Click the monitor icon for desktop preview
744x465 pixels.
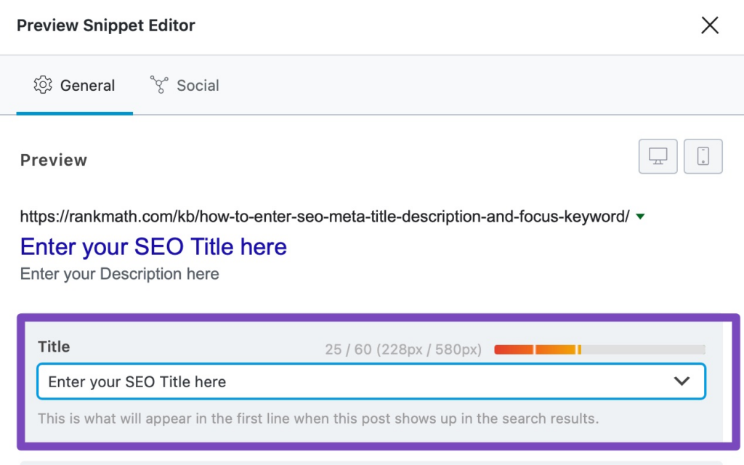point(658,155)
